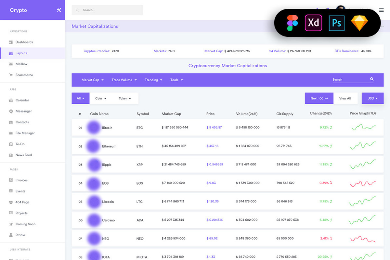
Task: Click the Mailbox envelope icon
Action: pyautogui.click(x=11, y=64)
